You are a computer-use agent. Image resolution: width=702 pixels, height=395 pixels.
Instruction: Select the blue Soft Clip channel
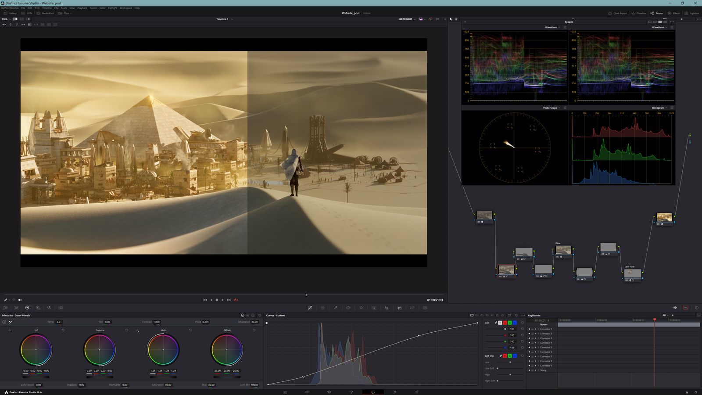pyautogui.click(x=515, y=356)
